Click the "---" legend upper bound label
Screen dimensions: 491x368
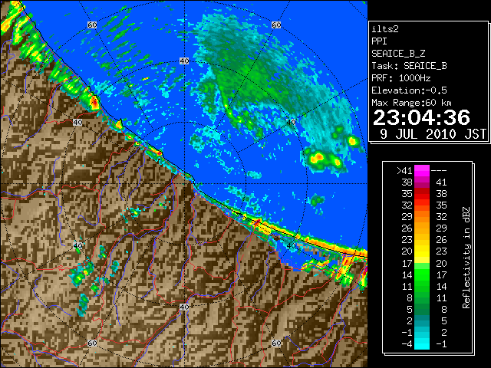pyautogui.click(x=439, y=170)
